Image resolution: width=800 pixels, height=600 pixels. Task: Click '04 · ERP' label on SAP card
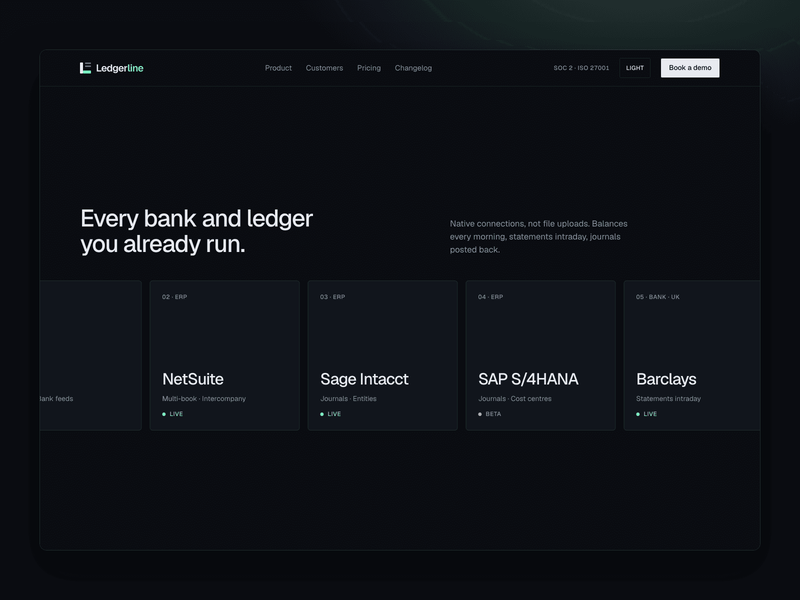click(x=490, y=297)
